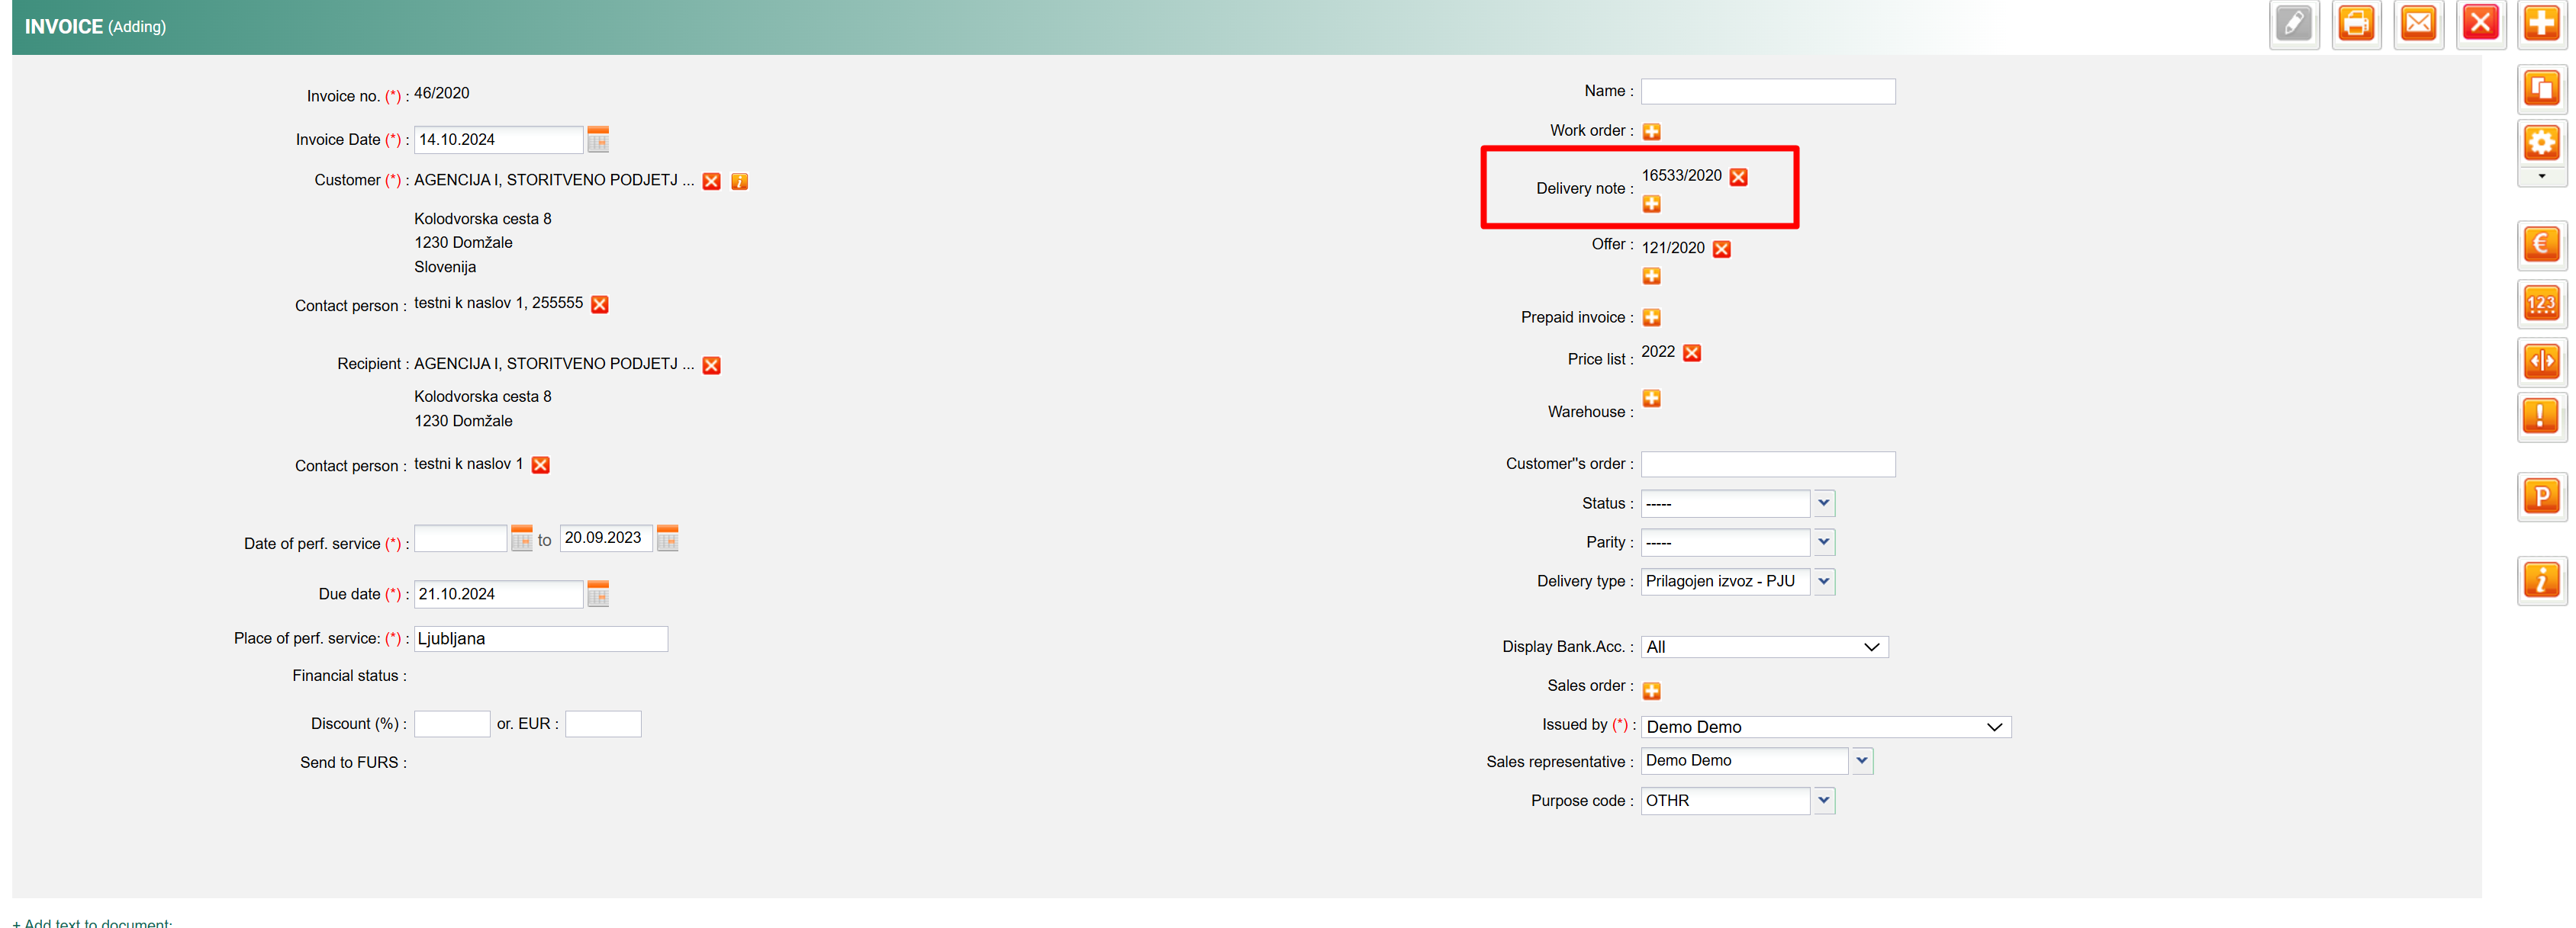Viewport: 2576px width, 928px height.
Task: Click the red X cancel button
Action: [x=2479, y=24]
